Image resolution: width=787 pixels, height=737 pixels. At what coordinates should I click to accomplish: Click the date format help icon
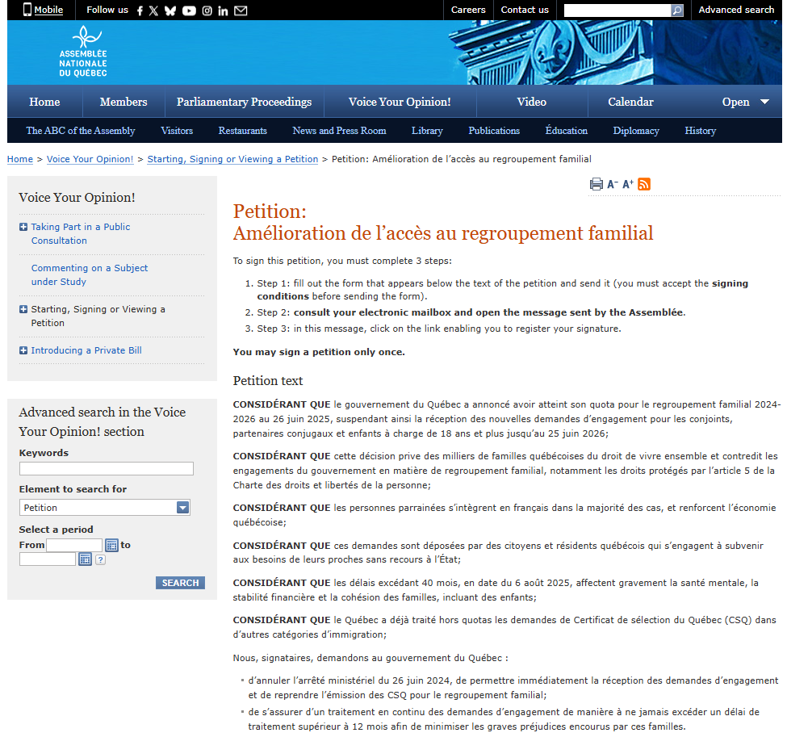tap(100, 559)
